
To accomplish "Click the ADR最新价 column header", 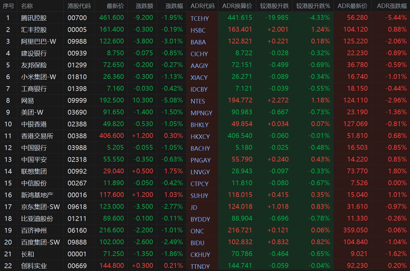I will click(353, 6).
